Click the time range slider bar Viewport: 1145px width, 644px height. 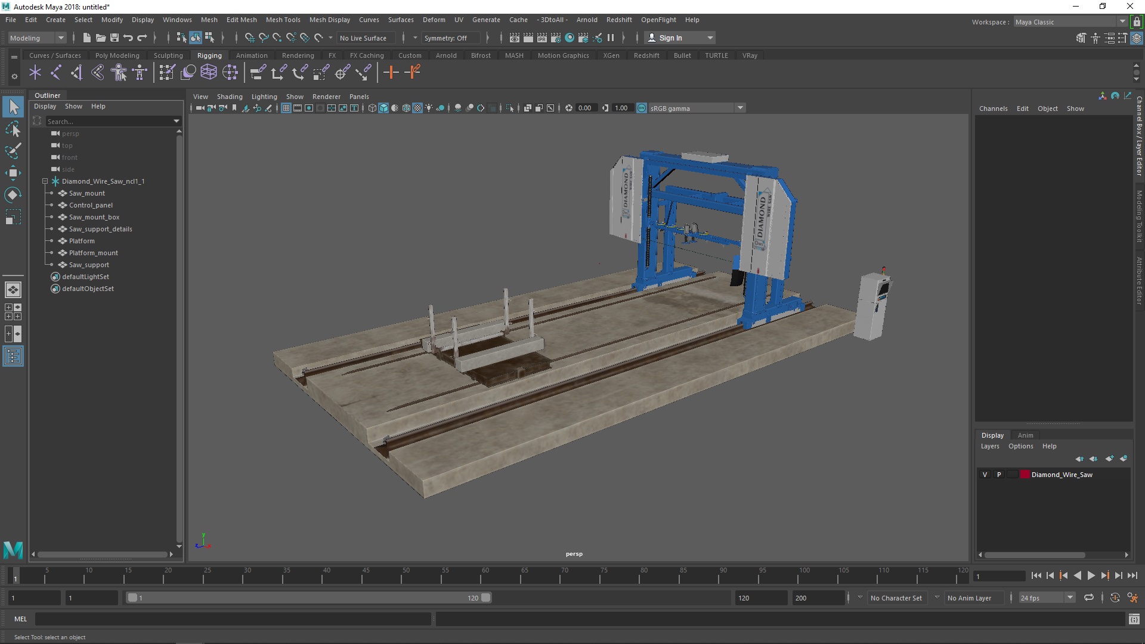(309, 597)
